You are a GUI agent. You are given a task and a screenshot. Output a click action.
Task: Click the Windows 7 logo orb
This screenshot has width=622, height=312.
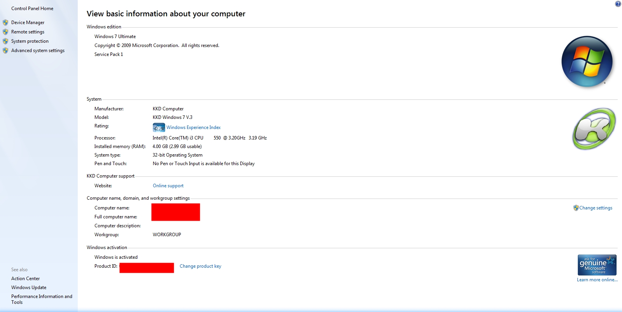coord(587,62)
